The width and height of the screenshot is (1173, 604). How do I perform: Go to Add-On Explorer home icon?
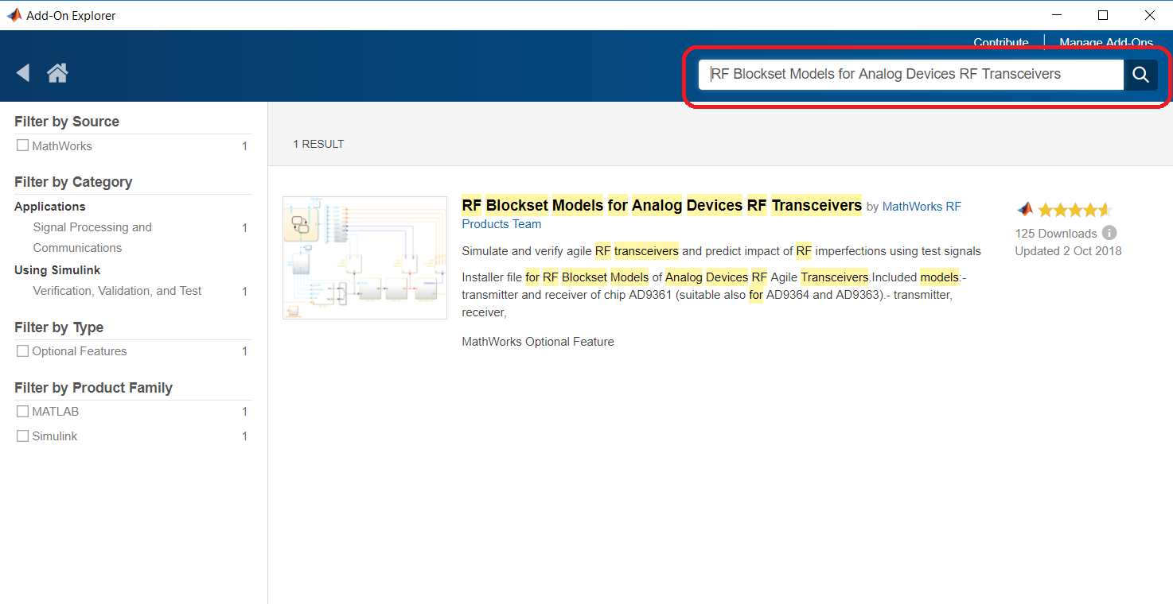[x=57, y=73]
